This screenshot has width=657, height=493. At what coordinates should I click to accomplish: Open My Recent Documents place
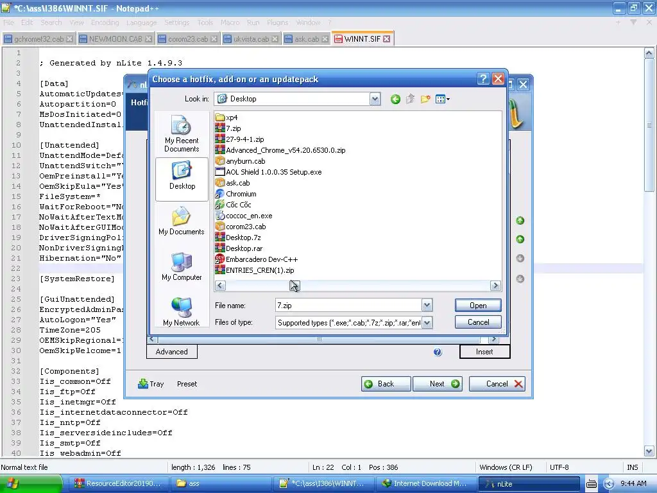[x=182, y=134]
